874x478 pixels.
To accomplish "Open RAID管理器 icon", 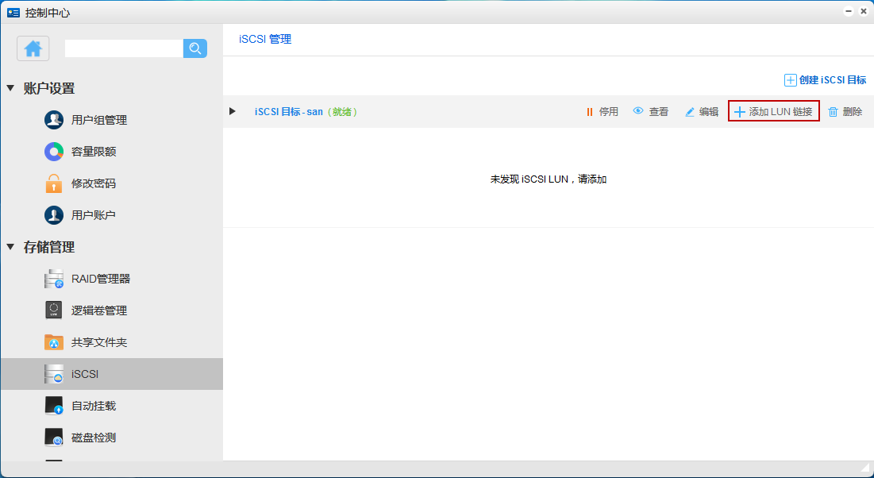I will coord(54,279).
